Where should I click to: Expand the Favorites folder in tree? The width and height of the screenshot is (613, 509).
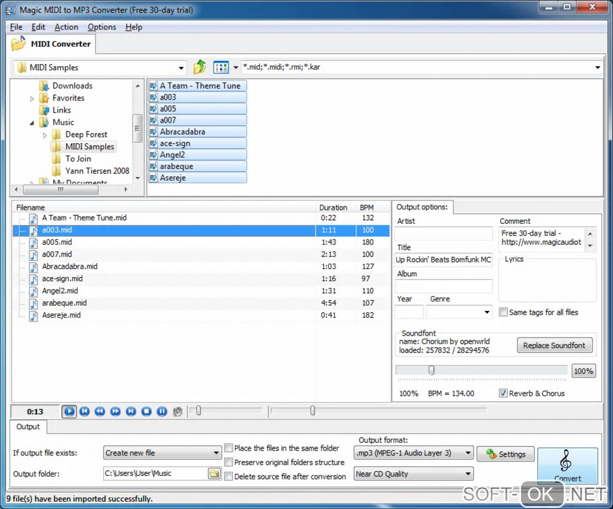pyautogui.click(x=32, y=98)
